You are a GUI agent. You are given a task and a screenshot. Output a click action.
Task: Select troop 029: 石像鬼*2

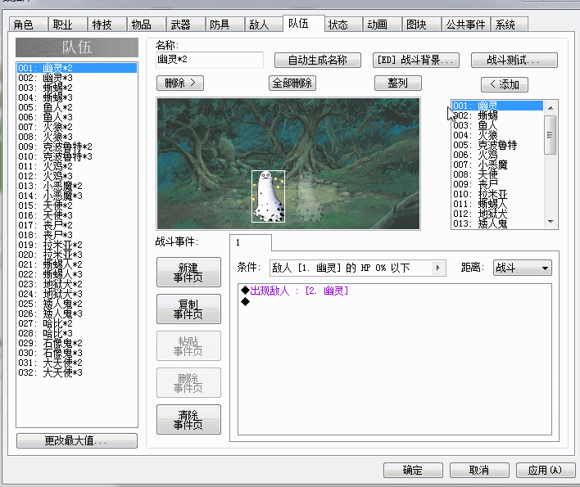tap(76, 343)
